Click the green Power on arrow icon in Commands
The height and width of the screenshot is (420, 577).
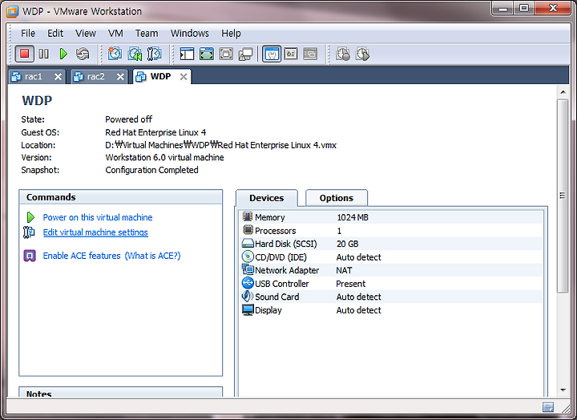click(30, 217)
